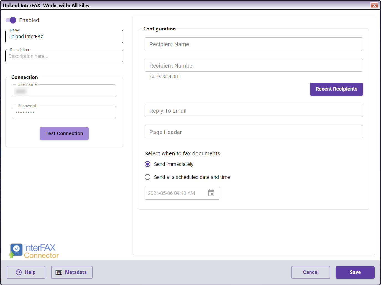Select the Password field
The image size is (381, 285).
coord(64,112)
